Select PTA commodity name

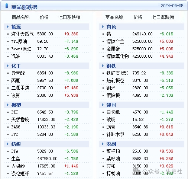pyautogui.click(x=15, y=151)
